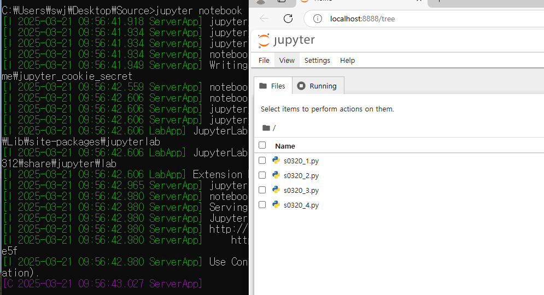Tick the select-all checkbox beside Name
The height and width of the screenshot is (295, 544).
(x=262, y=145)
